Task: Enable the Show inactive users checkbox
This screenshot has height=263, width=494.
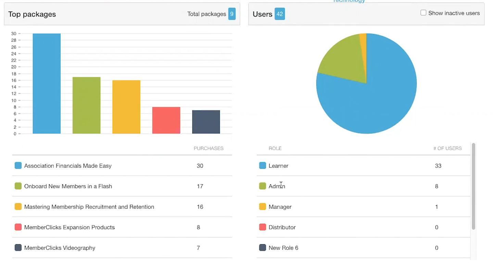Action: (x=423, y=12)
